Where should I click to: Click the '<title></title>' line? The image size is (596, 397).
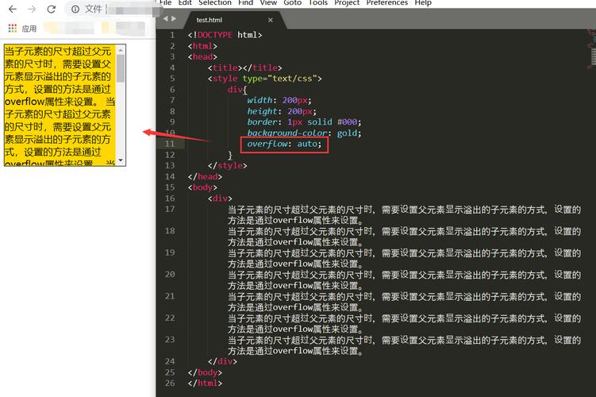tap(244, 67)
